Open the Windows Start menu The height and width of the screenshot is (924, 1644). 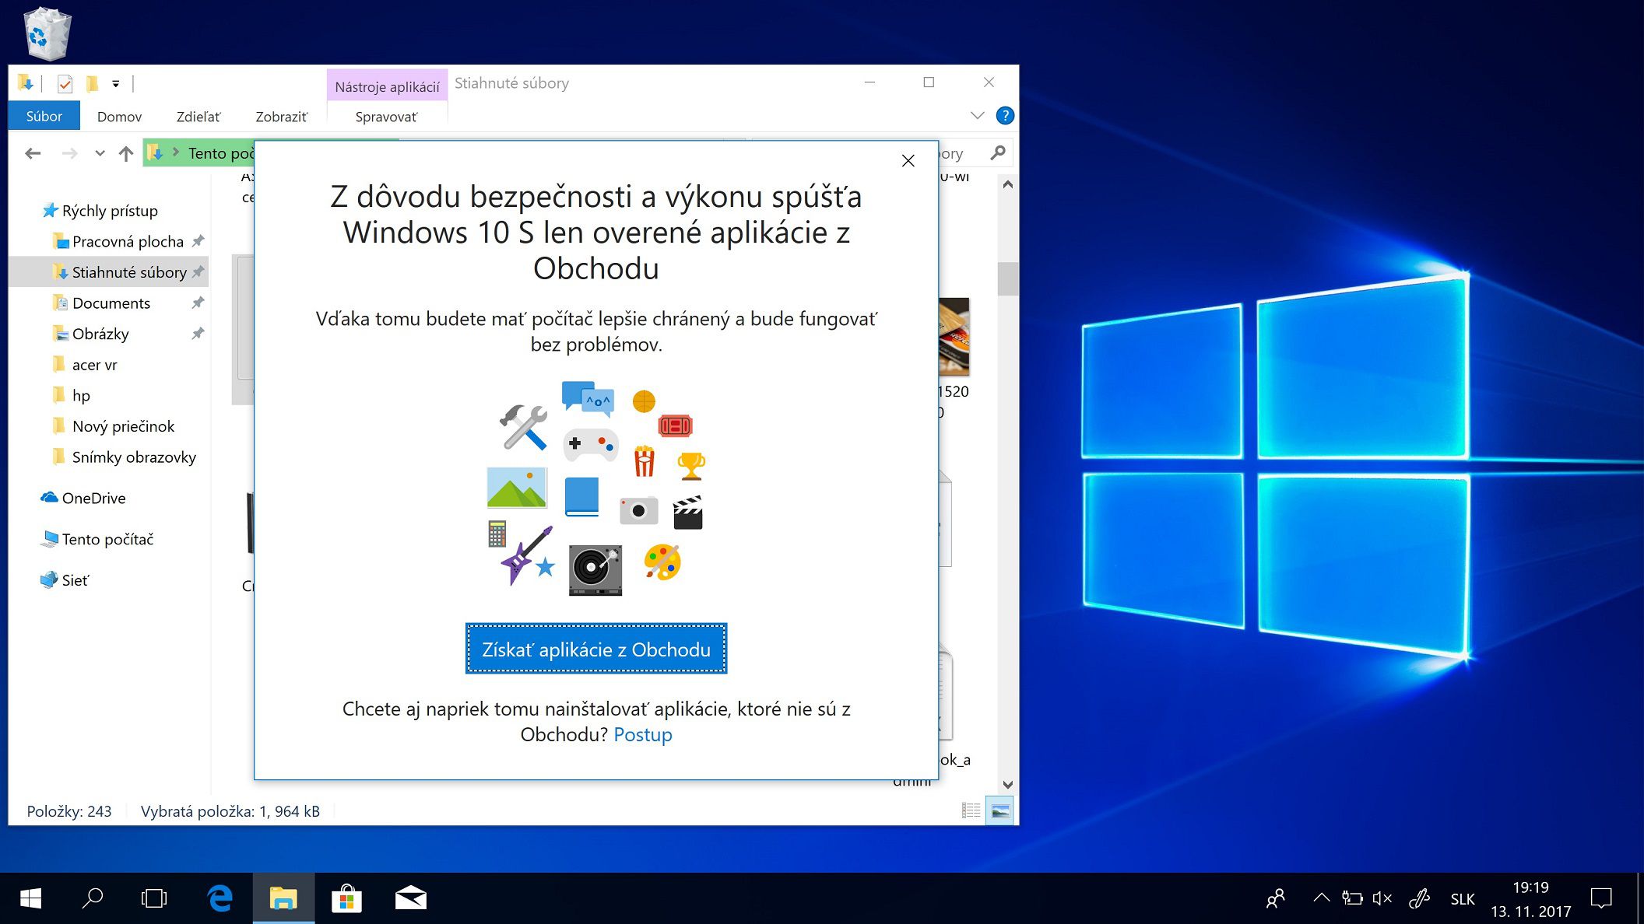pos(30,898)
